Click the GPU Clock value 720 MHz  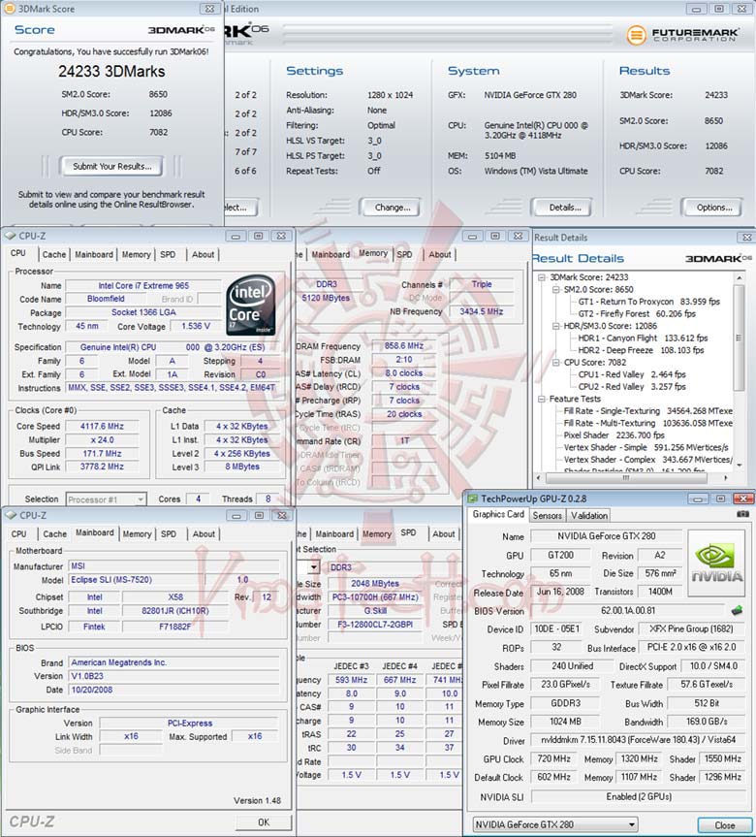point(553,758)
